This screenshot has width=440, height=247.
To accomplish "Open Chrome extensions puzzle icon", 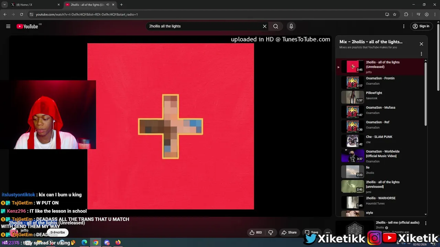I will point(406,14).
